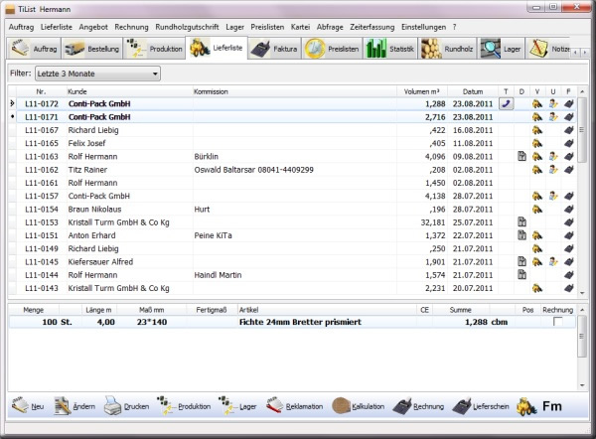Screen dimensions: 596x439
Task: Click the user icon in row L11-0171
Action: tap(553, 117)
